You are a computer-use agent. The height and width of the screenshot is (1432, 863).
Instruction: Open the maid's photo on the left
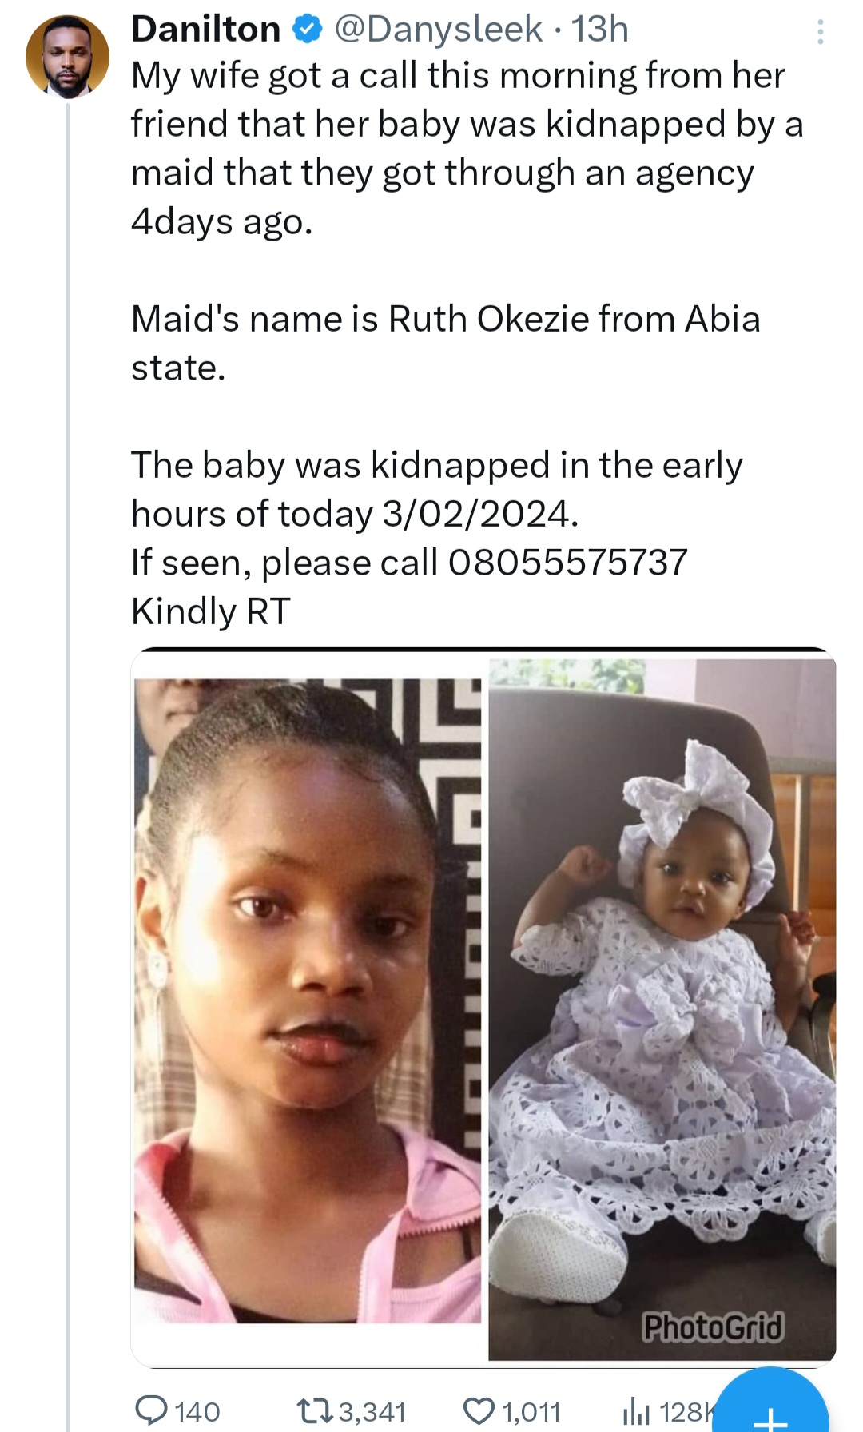308,999
